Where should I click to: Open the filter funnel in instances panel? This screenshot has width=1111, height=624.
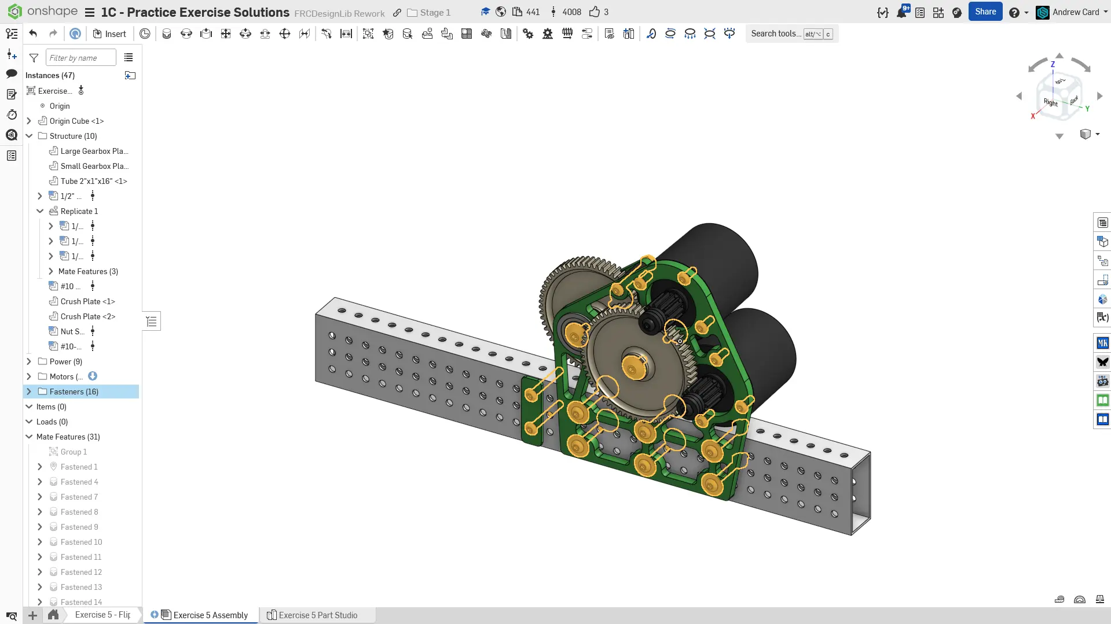coord(34,58)
